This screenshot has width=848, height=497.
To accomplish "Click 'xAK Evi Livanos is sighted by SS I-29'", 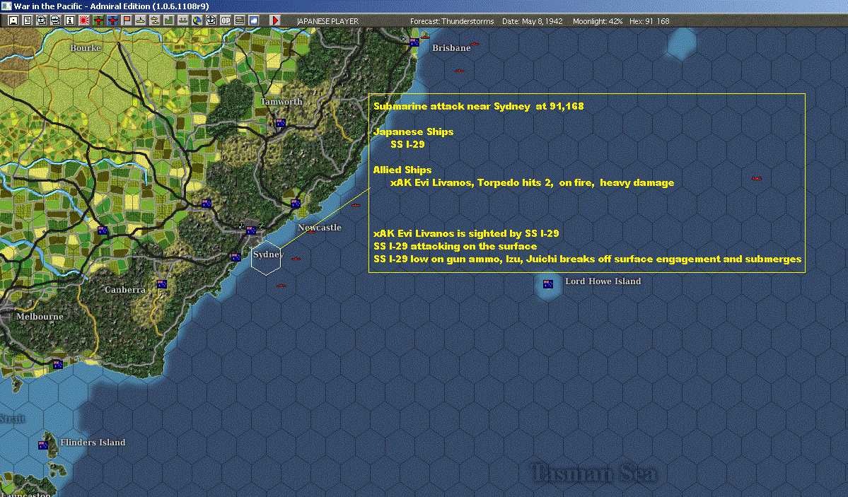I will click(466, 233).
